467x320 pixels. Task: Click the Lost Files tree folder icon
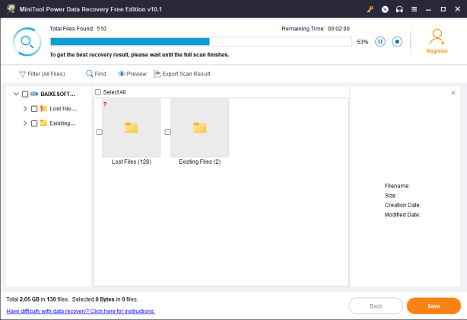pyautogui.click(x=43, y=108)
